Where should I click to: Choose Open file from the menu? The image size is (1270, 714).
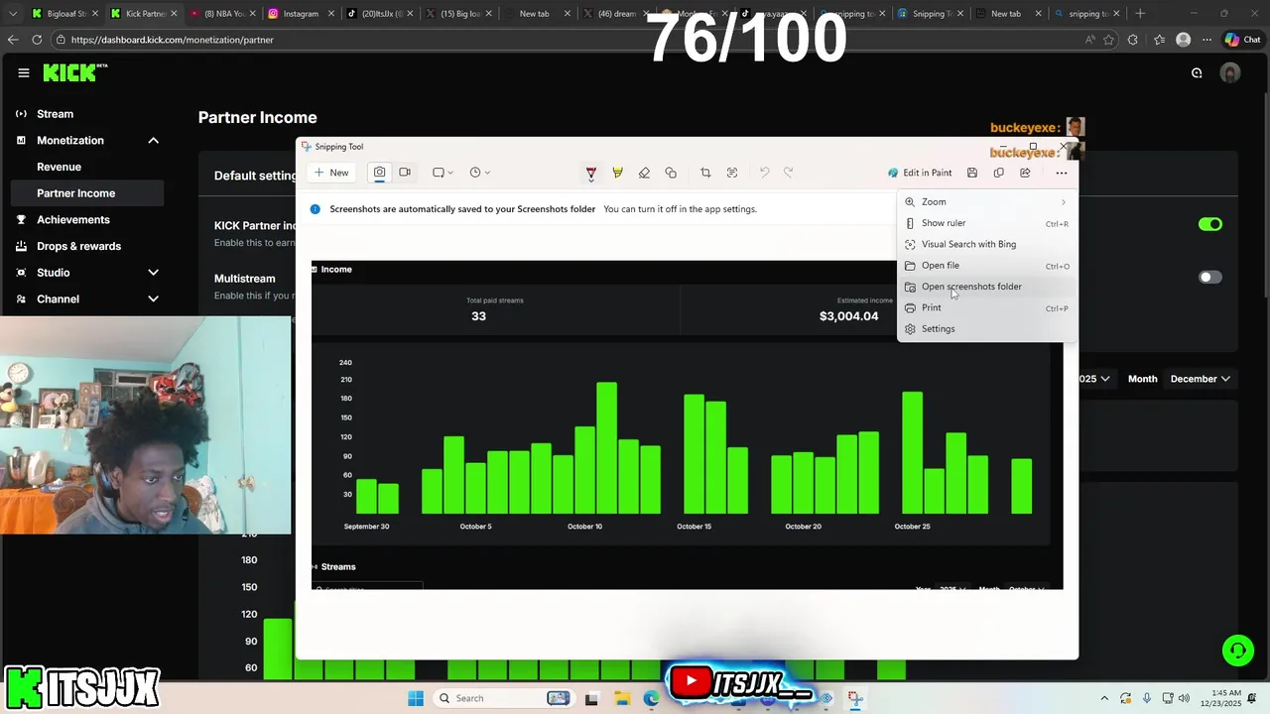(x=986, y=266)
